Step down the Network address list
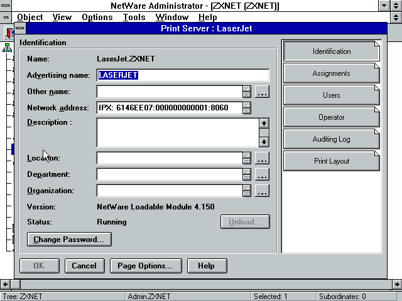The image size is (402, 301). click(x=247, y=111)
